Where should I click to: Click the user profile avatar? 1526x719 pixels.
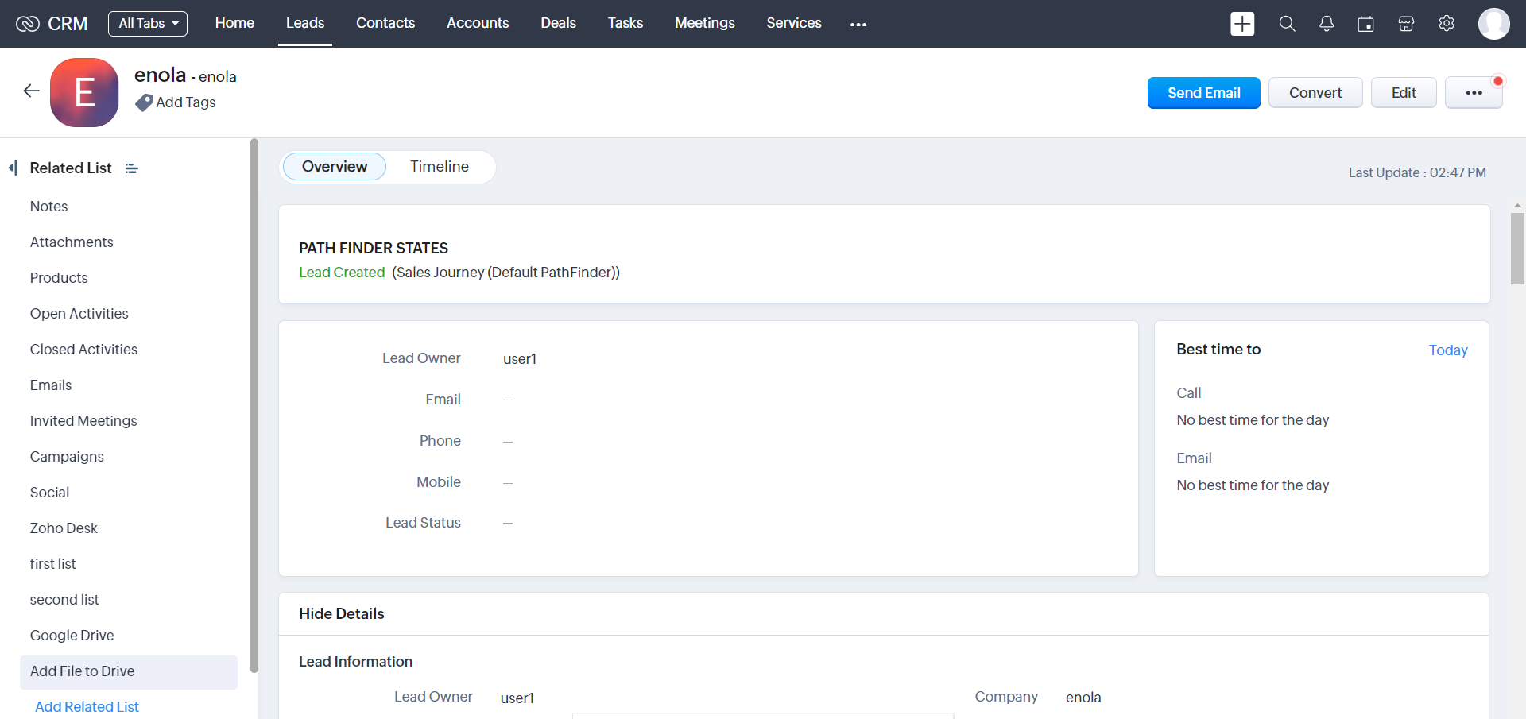pos(1493,24)
